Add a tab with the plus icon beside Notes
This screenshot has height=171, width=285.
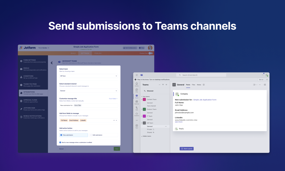pyautogui.click(x=204, y=85)
